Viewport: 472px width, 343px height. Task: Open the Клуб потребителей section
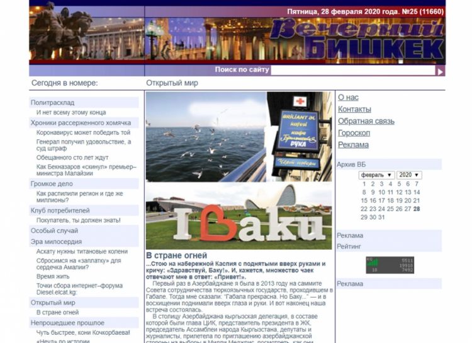[x=60, y=210]
